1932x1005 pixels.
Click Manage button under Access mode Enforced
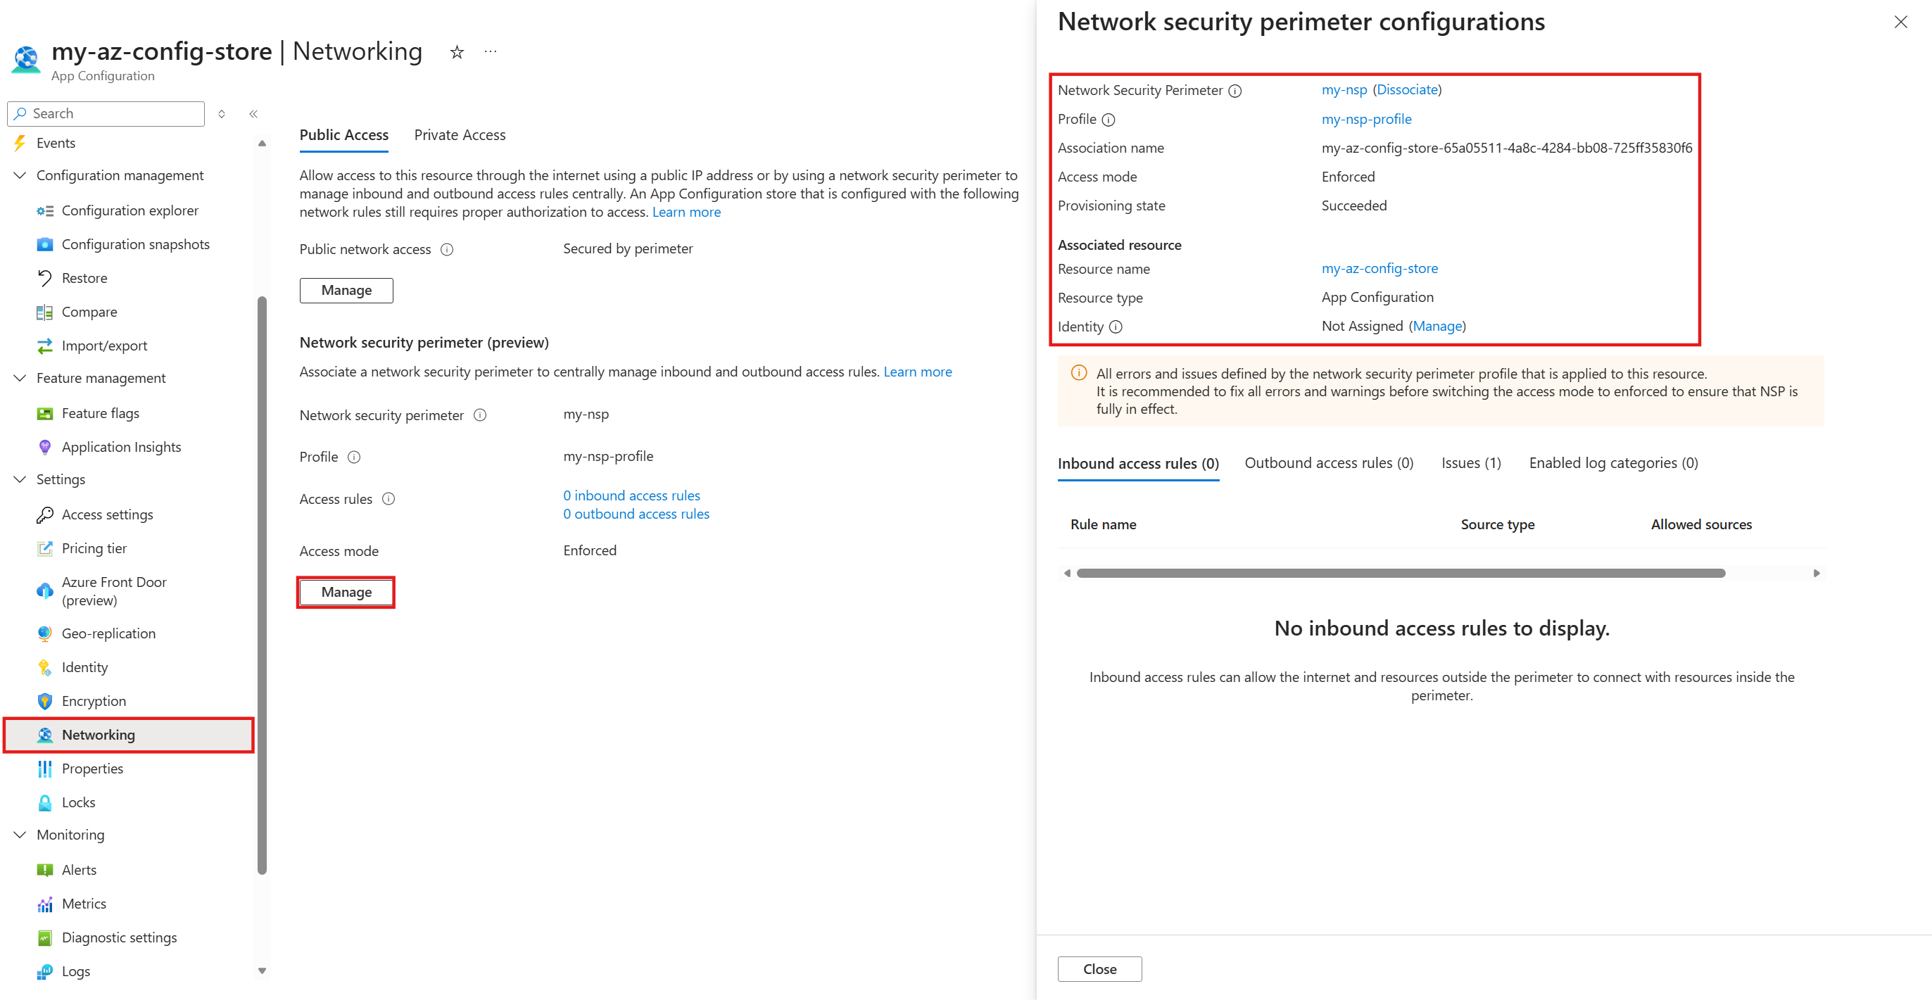(346, 593)
